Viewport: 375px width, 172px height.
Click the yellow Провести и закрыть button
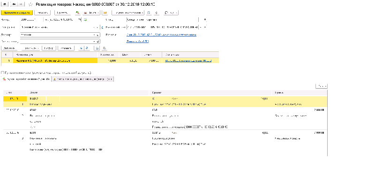click(x=17, y=13)
